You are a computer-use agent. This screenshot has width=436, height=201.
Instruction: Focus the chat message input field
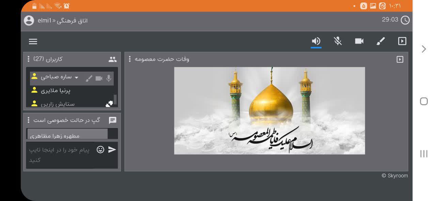60,155
